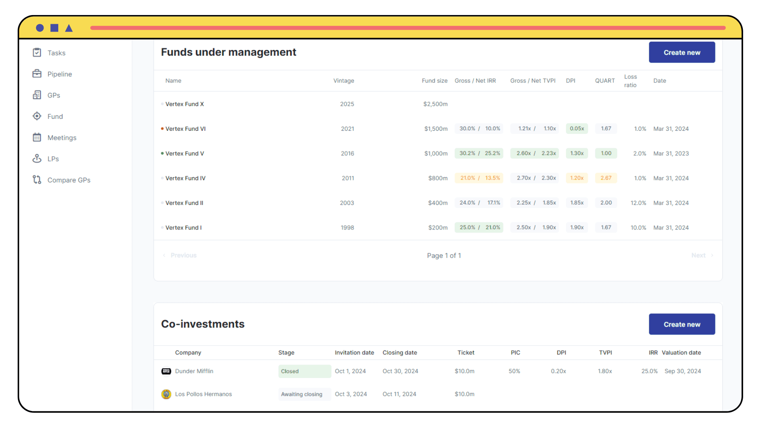Image resolution: width=761 pixels, height=428 pixels.
Task: Click Vertex Fund V IRR 30.2% / 25.2%
Action: coord(479,153)
